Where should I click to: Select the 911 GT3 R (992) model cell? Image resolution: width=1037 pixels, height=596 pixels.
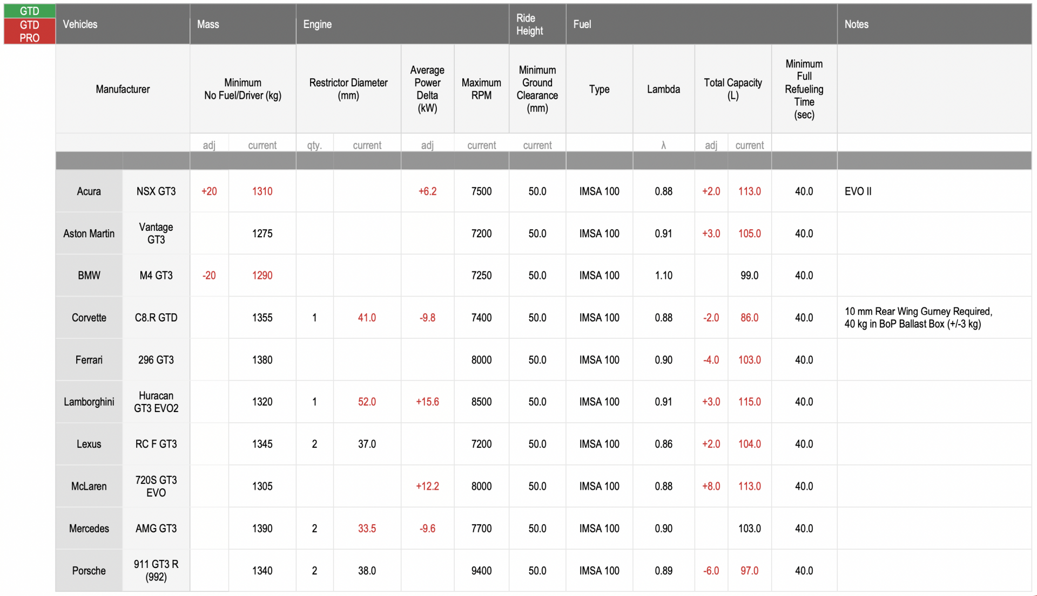(156, 571)
